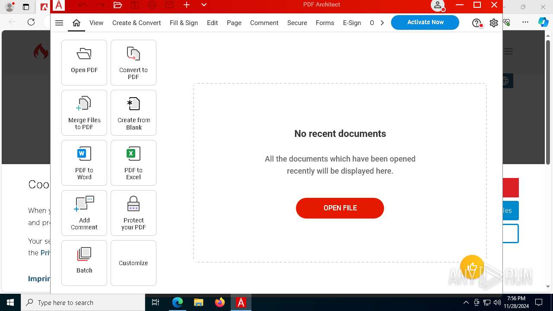
Task: Click the plus icon in title bar
Action: tap(187, 5)
